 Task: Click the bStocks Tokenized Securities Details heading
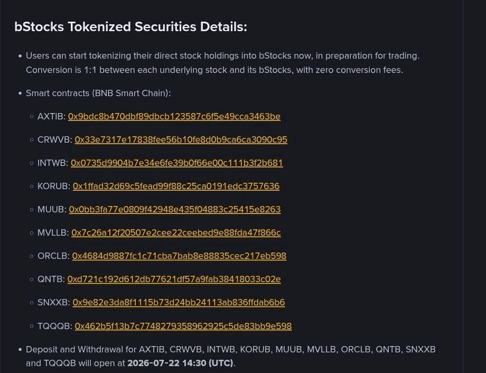click(x=131, y=26)
